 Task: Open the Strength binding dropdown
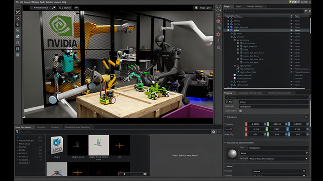(x=278, y=158)
